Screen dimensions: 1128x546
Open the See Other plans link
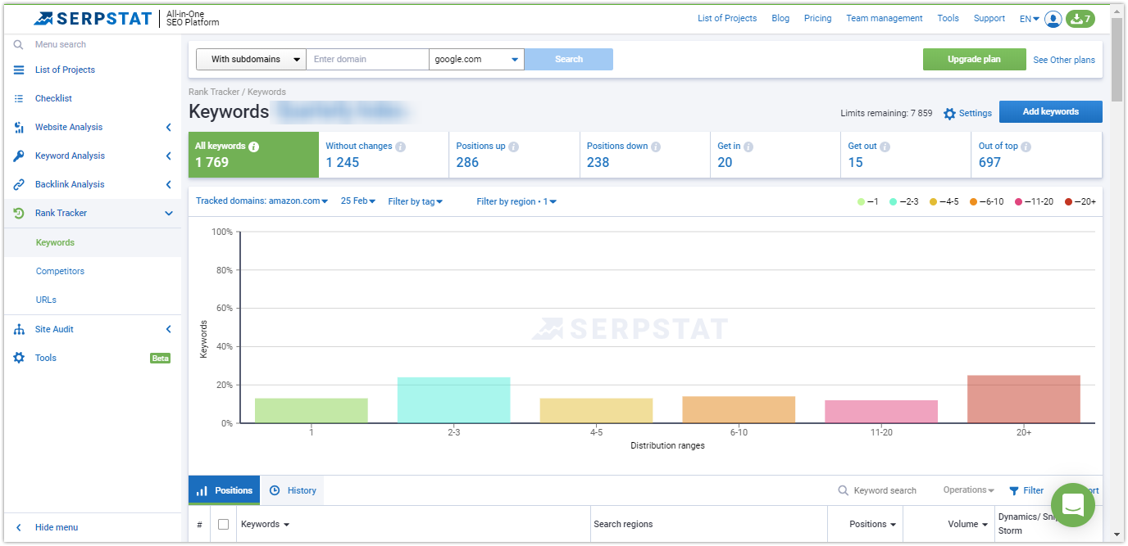click(1064, 60)
